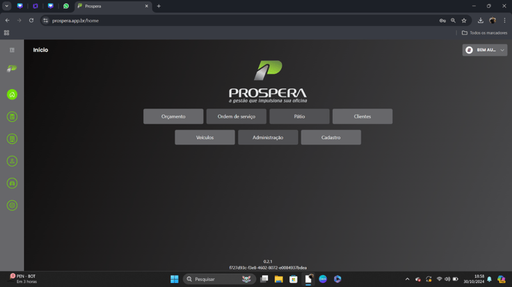Click the user avatar in account menu
Image resolution: width=512 pixels, height=287 pixels.
[x=469, y=50]
